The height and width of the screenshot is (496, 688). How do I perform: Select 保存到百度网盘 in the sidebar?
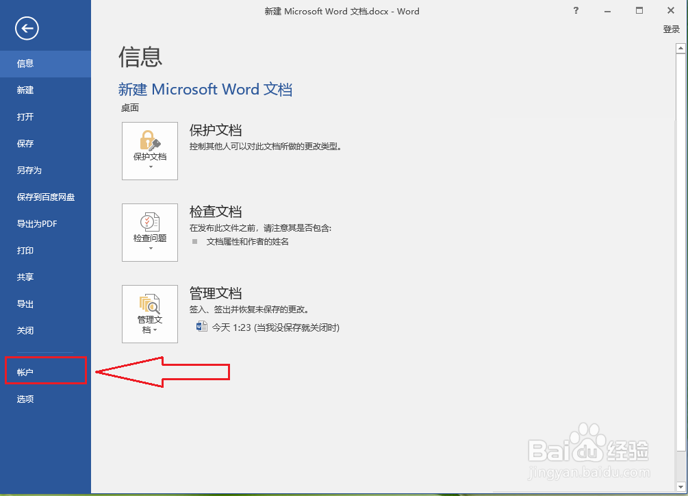click(x=46, y=197)
